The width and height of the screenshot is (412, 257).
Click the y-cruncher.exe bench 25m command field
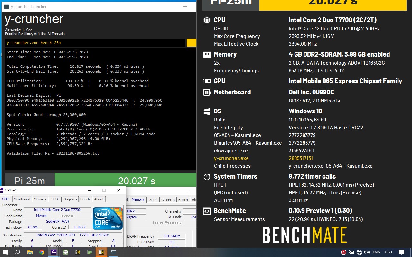95,43
